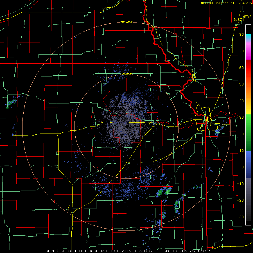Click the NEXLAB-College of DuPage credit text
253x253 pixels.
coord(225,3)
